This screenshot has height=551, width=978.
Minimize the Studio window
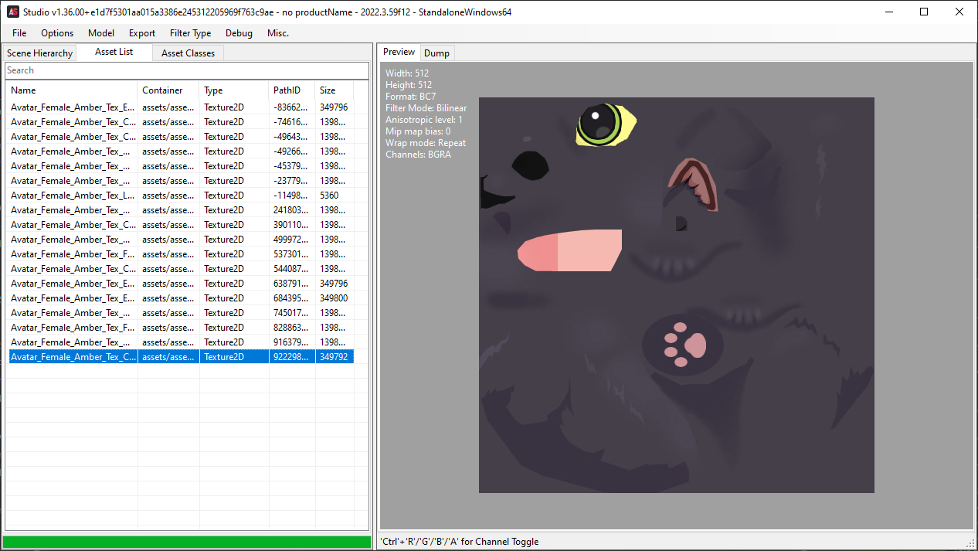click(889, 12)
